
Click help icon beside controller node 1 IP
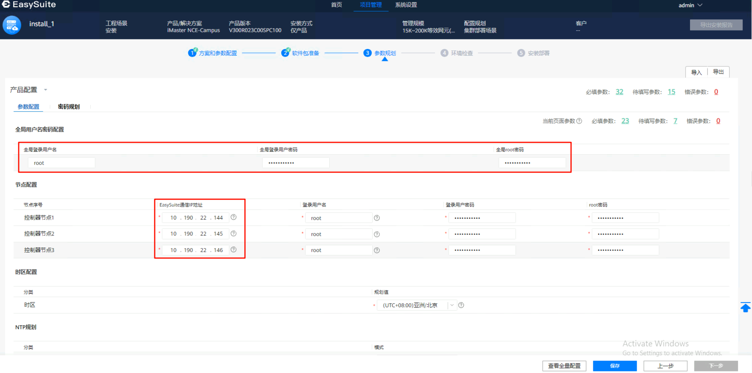tap(234, 217)
